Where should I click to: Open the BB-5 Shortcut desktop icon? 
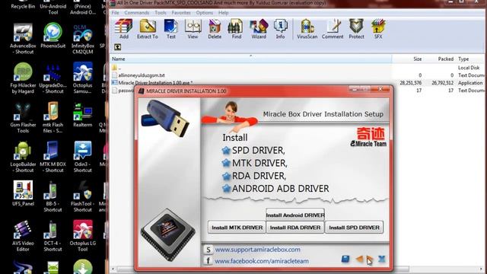click(53, 196)
